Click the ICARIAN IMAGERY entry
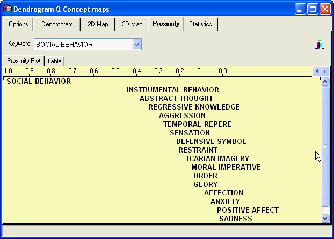The width and height of the screenshot is (334, 239). point(217,158)
